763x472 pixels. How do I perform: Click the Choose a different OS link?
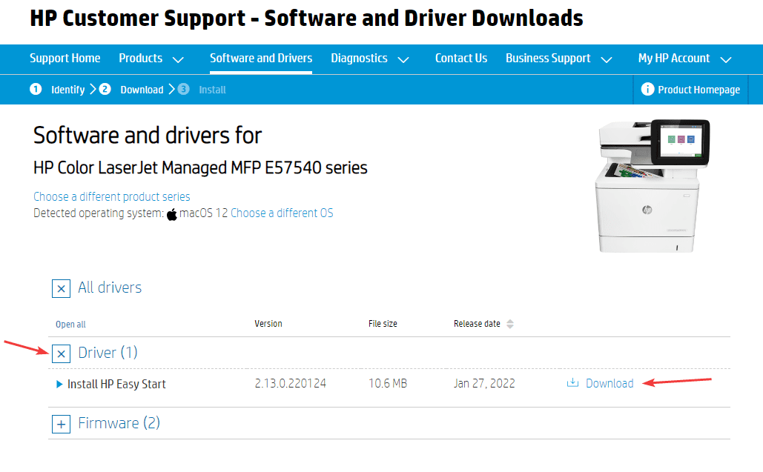(282, 213)
